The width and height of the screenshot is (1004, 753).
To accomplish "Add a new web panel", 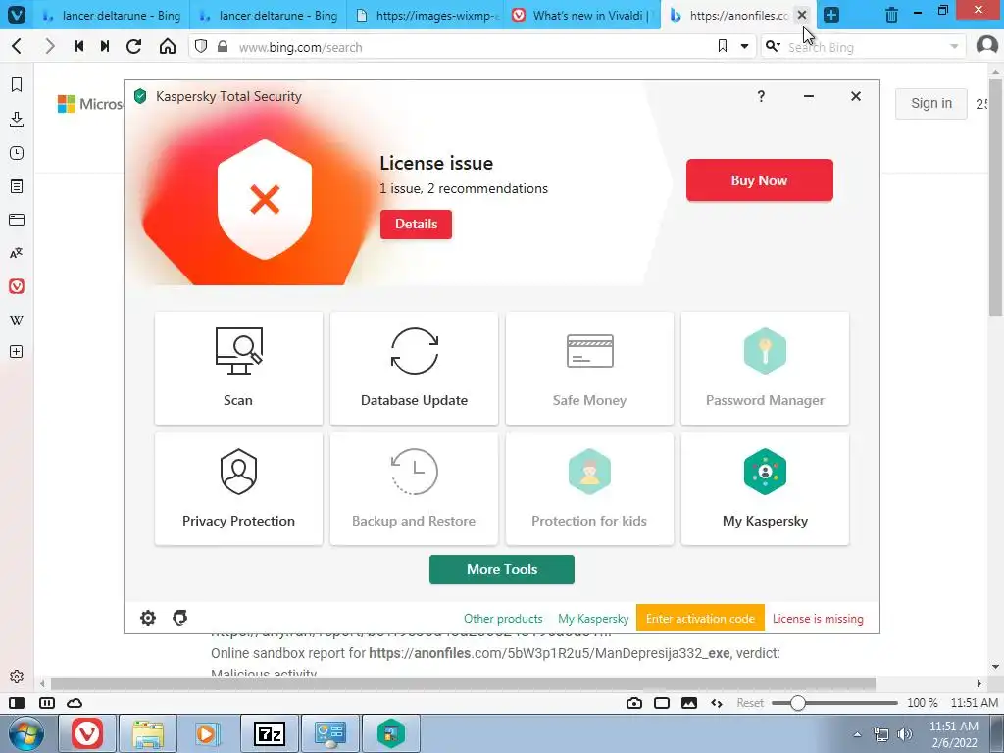I will point(17,352).
